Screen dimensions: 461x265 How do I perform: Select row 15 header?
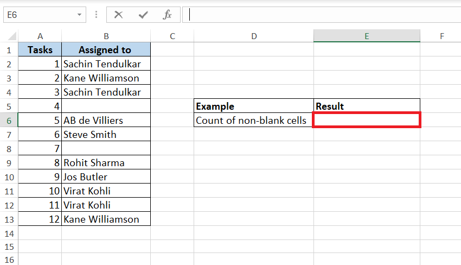[9, 247]
